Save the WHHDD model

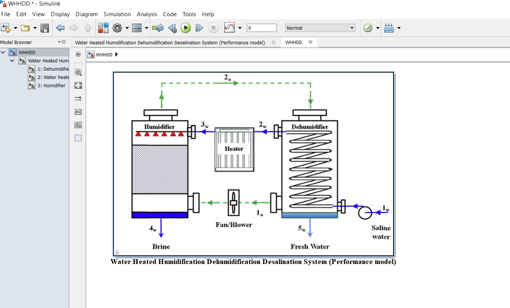point(44,27)
